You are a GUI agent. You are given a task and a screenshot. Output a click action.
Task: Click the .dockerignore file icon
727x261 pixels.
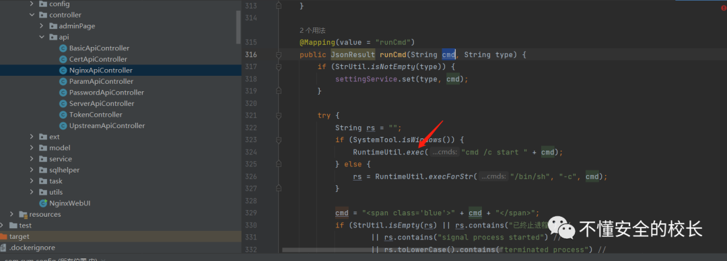click(x=3, y=248)
